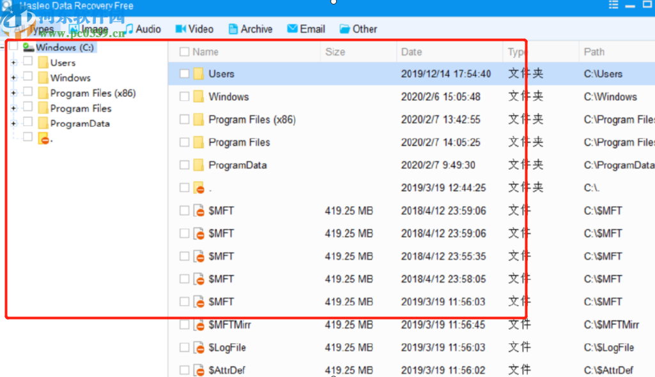Screen dimensions: 655x377
Task: Click the Video camera icon
Action: coord(180,29)
